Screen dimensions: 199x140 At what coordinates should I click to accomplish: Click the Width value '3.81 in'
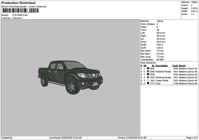coord(194,11)
